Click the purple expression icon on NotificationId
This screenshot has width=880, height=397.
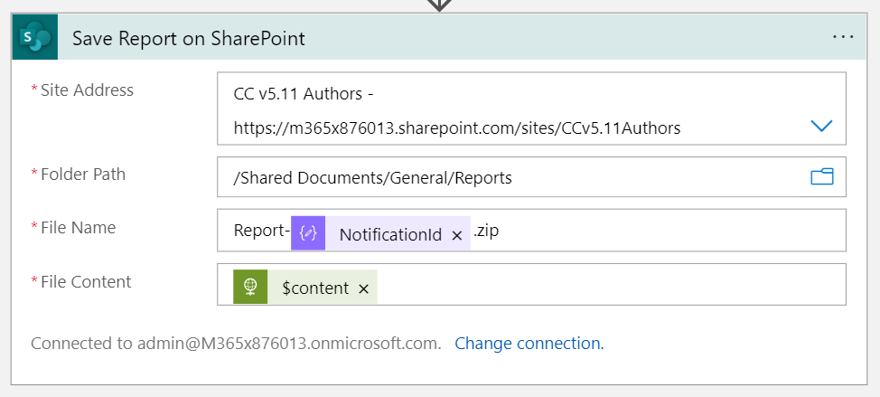308,233
